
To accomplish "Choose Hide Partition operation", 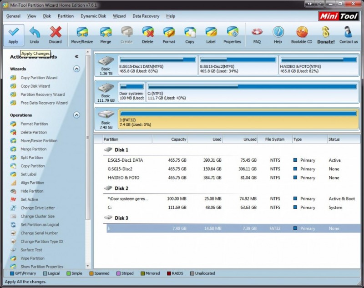I will (32, 191).
